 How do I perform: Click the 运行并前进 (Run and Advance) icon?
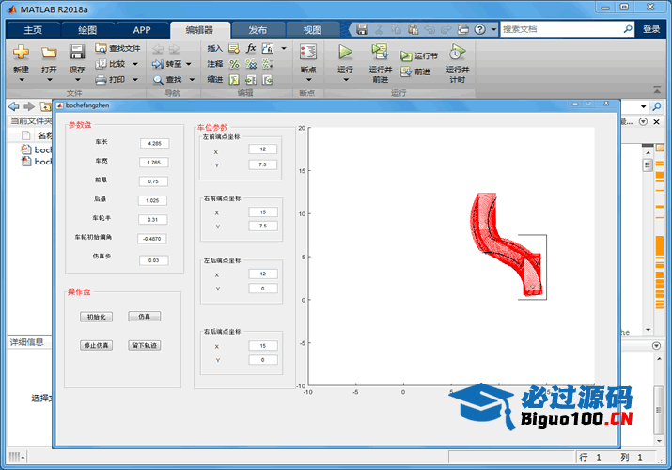(x=380, y=52)
